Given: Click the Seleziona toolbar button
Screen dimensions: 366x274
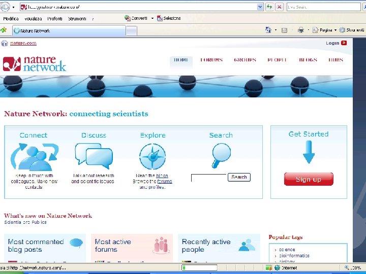Looking at the screenshot, I should coord(169,18).
